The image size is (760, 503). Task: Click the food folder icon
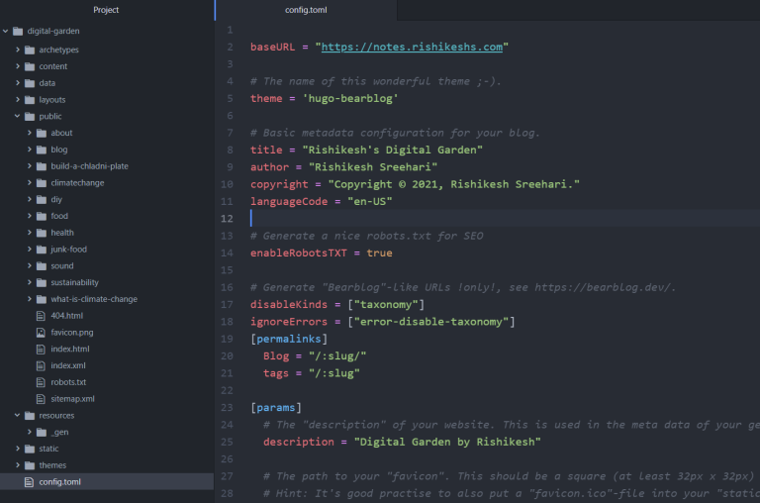click(x=42, y=216)
